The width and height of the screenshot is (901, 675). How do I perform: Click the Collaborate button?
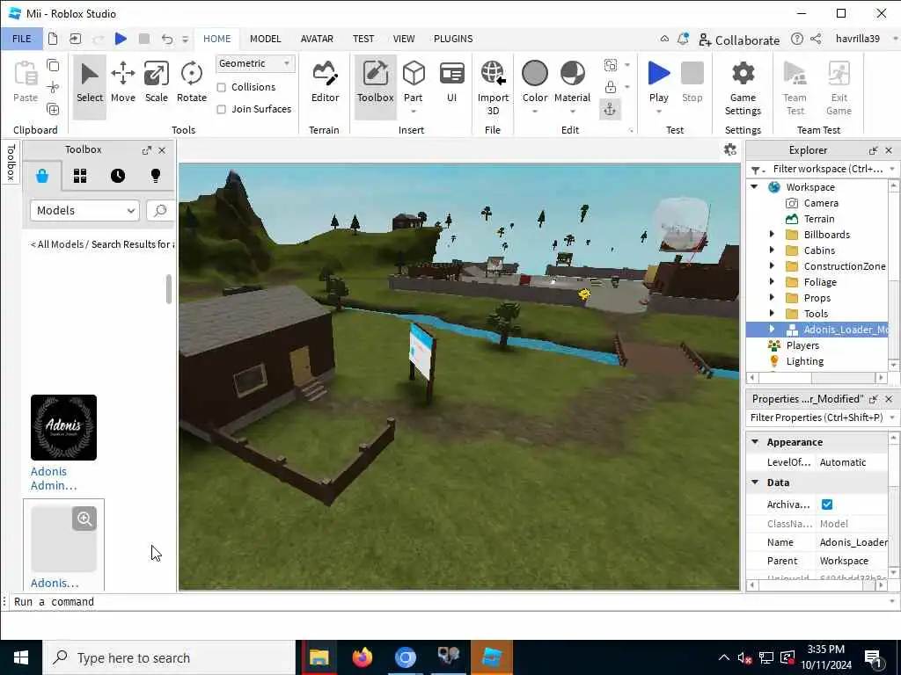click(x=739, y=40)
